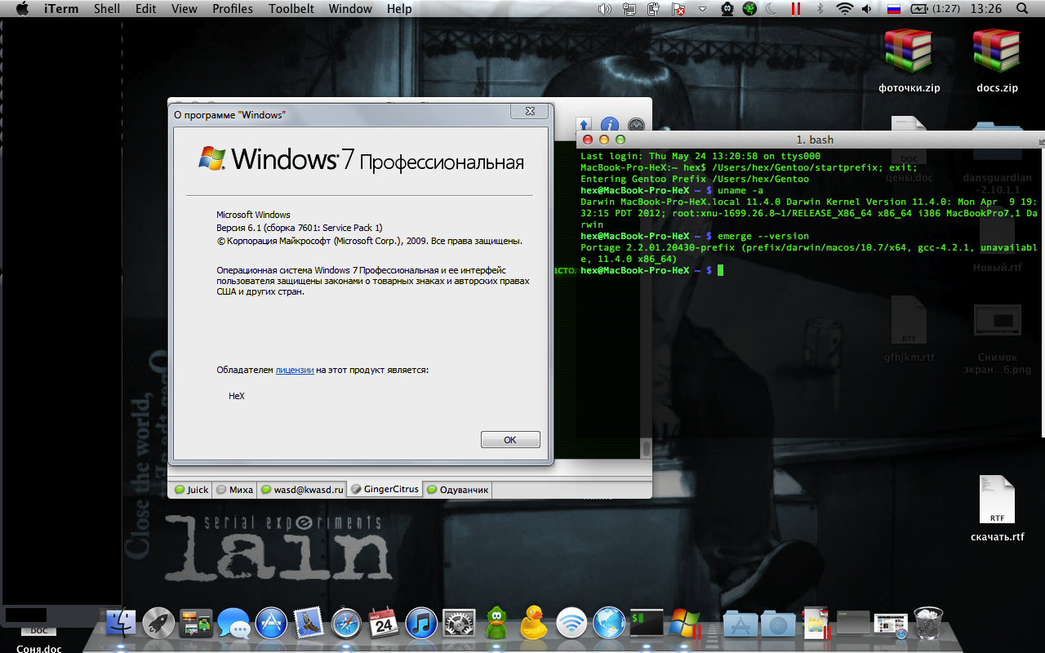Launch Safari compass icon in dock
Viewport: 1045px width, 653px height.
coord(346,623)
